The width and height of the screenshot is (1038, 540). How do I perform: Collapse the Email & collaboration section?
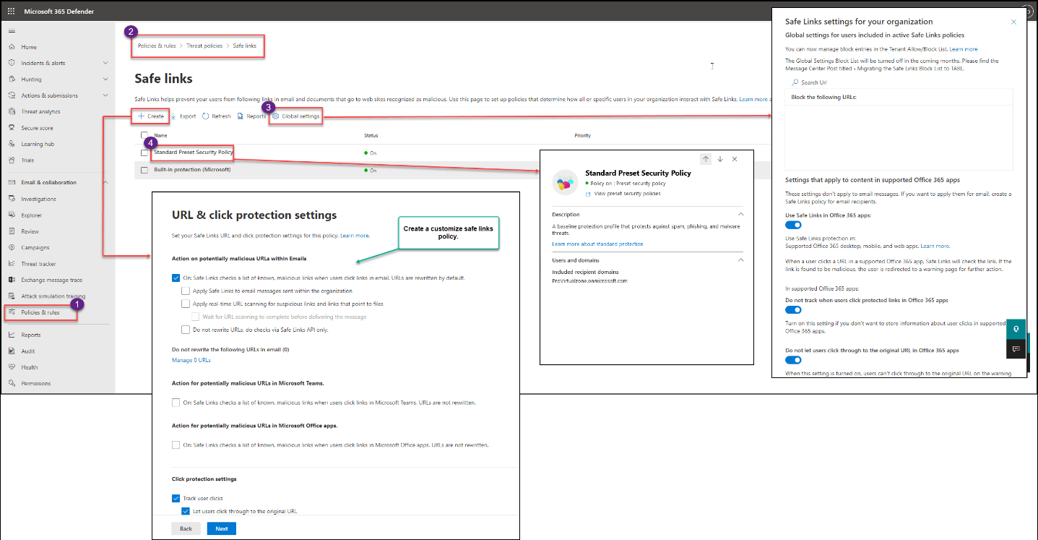[x=105, y=182]
